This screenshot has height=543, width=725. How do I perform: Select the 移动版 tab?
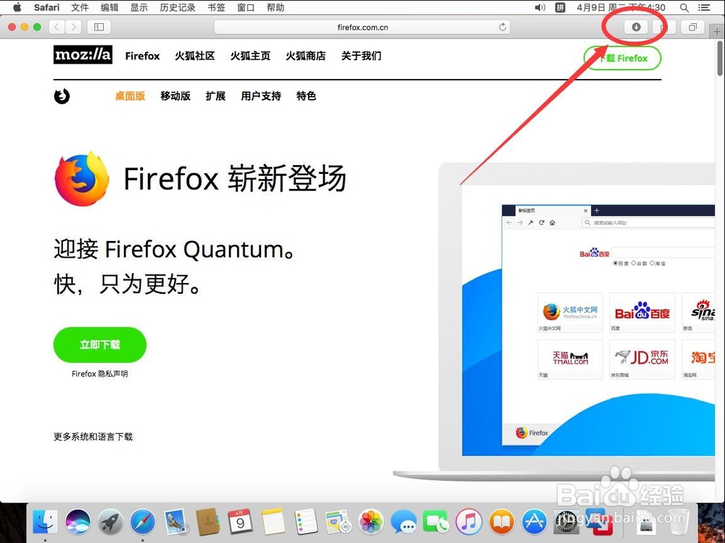click(x=175, y=96)
